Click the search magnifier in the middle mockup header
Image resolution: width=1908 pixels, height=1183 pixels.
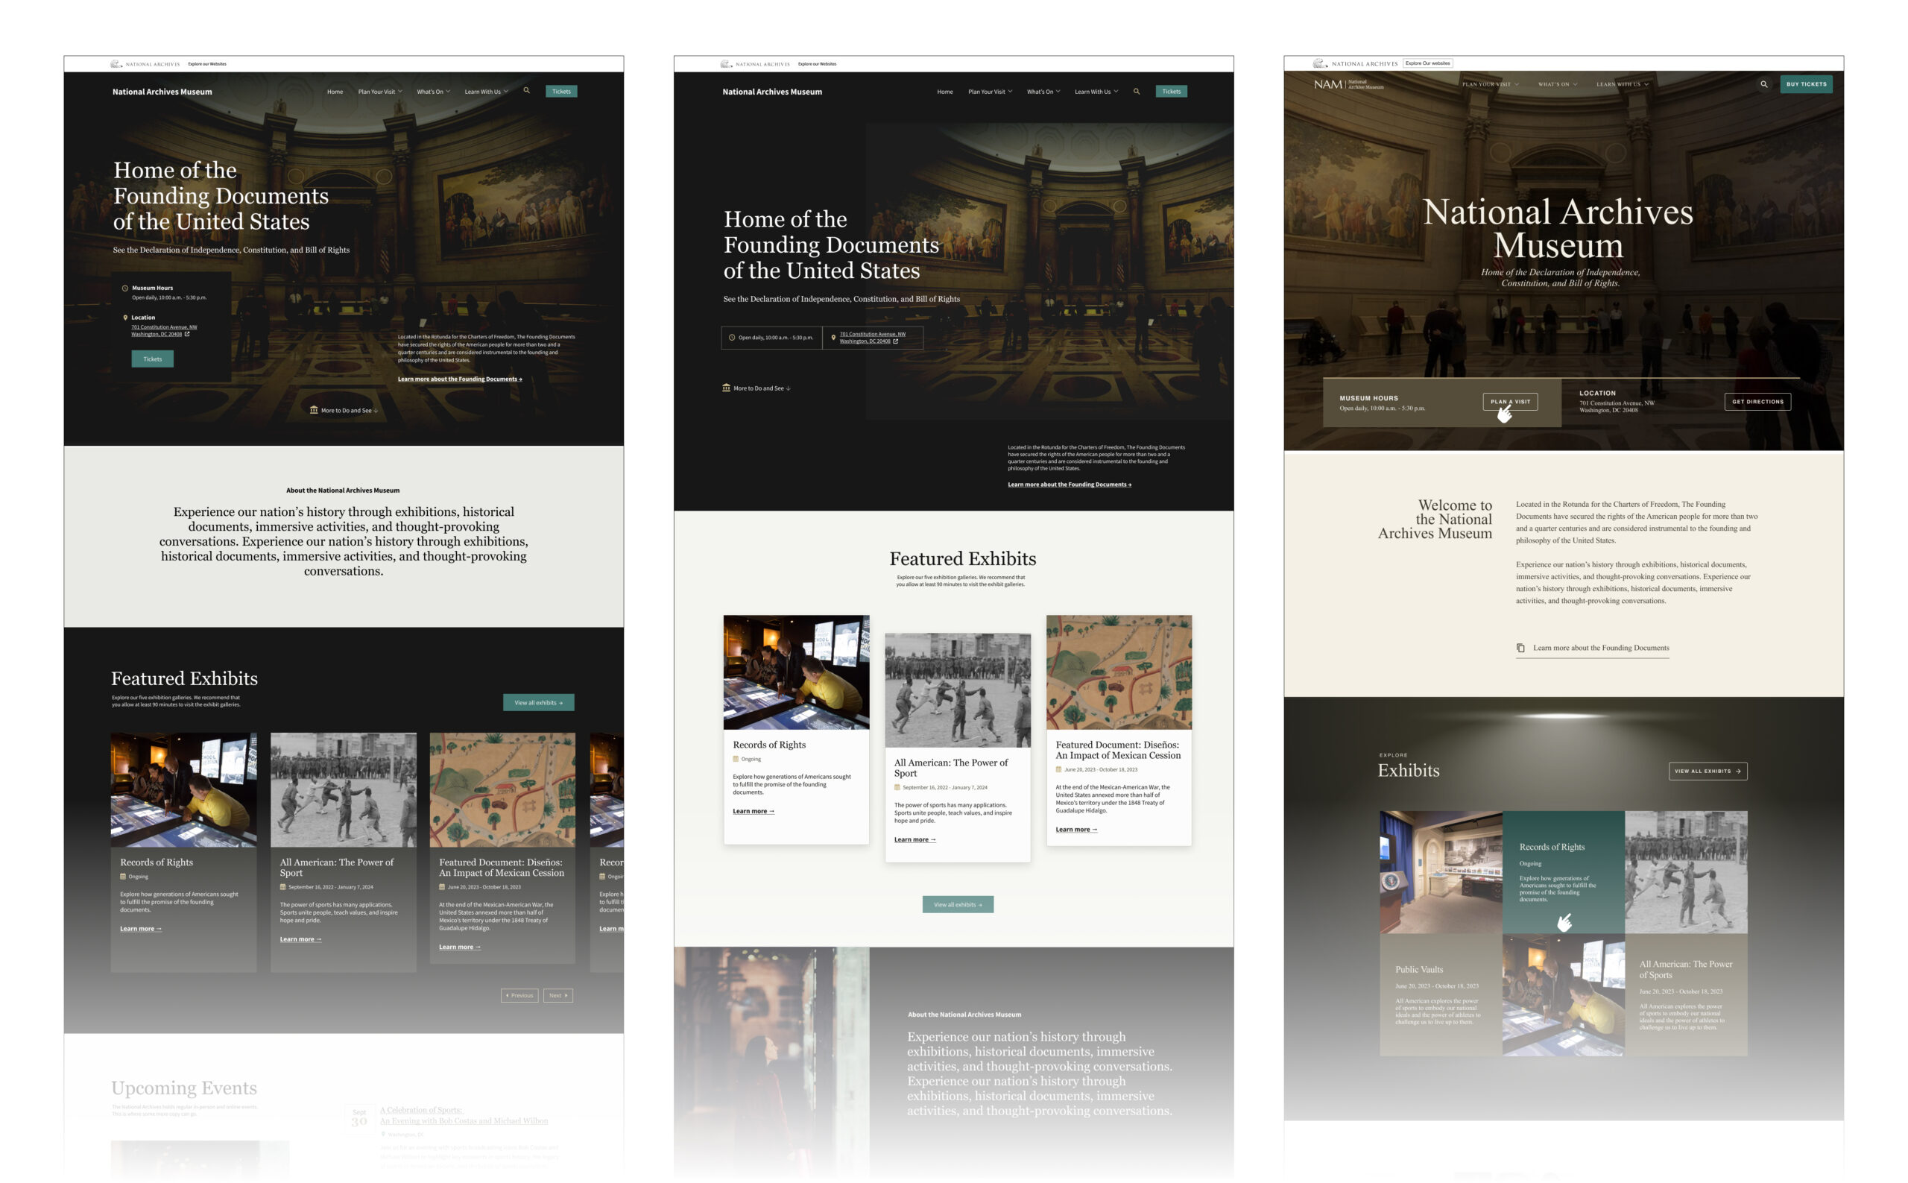point(1136,92)
